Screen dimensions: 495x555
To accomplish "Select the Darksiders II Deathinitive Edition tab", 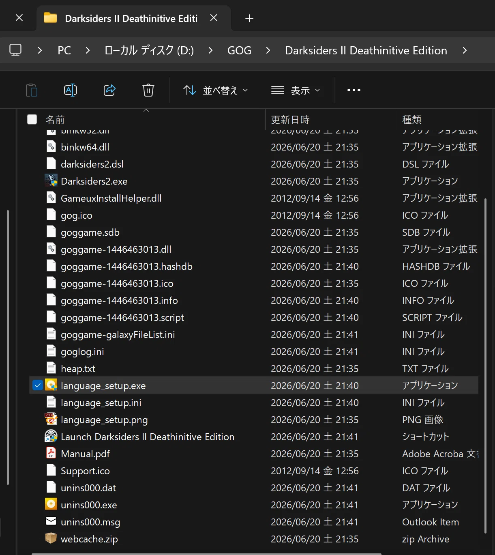I will [x=134, y=18].
